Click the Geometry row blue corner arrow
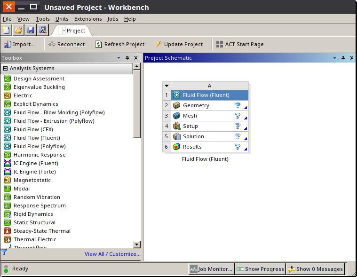357x277 pixels. click(x=246, y=107)
